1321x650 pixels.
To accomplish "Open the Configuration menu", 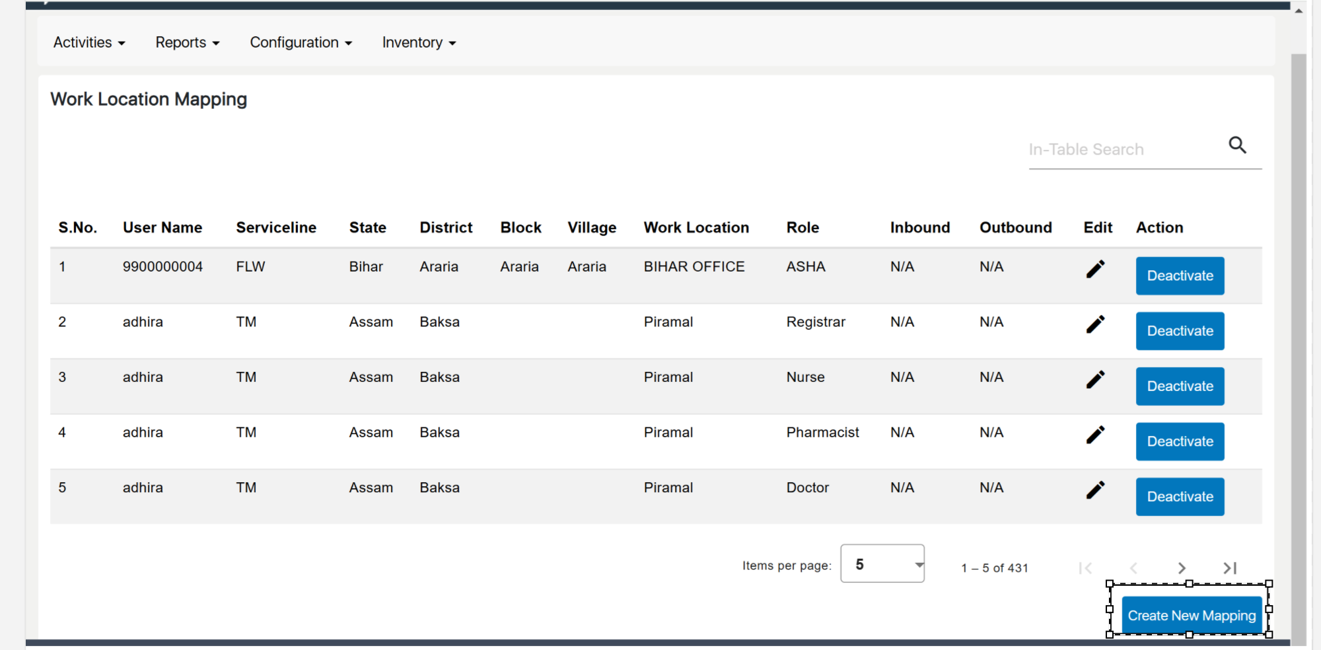I will (301, 42).
